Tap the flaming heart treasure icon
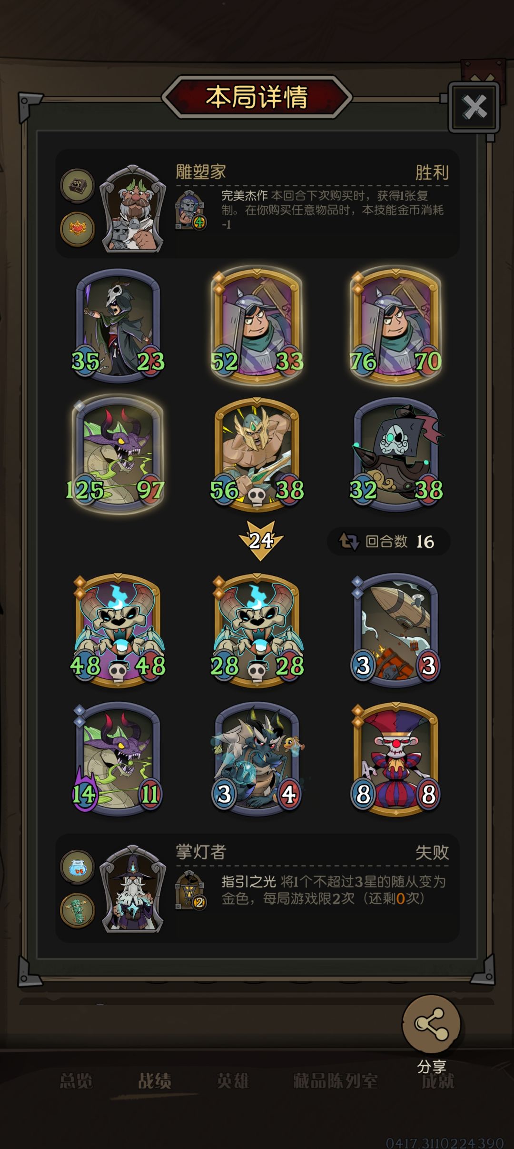The image size is (514, 1149). point(78,229)
